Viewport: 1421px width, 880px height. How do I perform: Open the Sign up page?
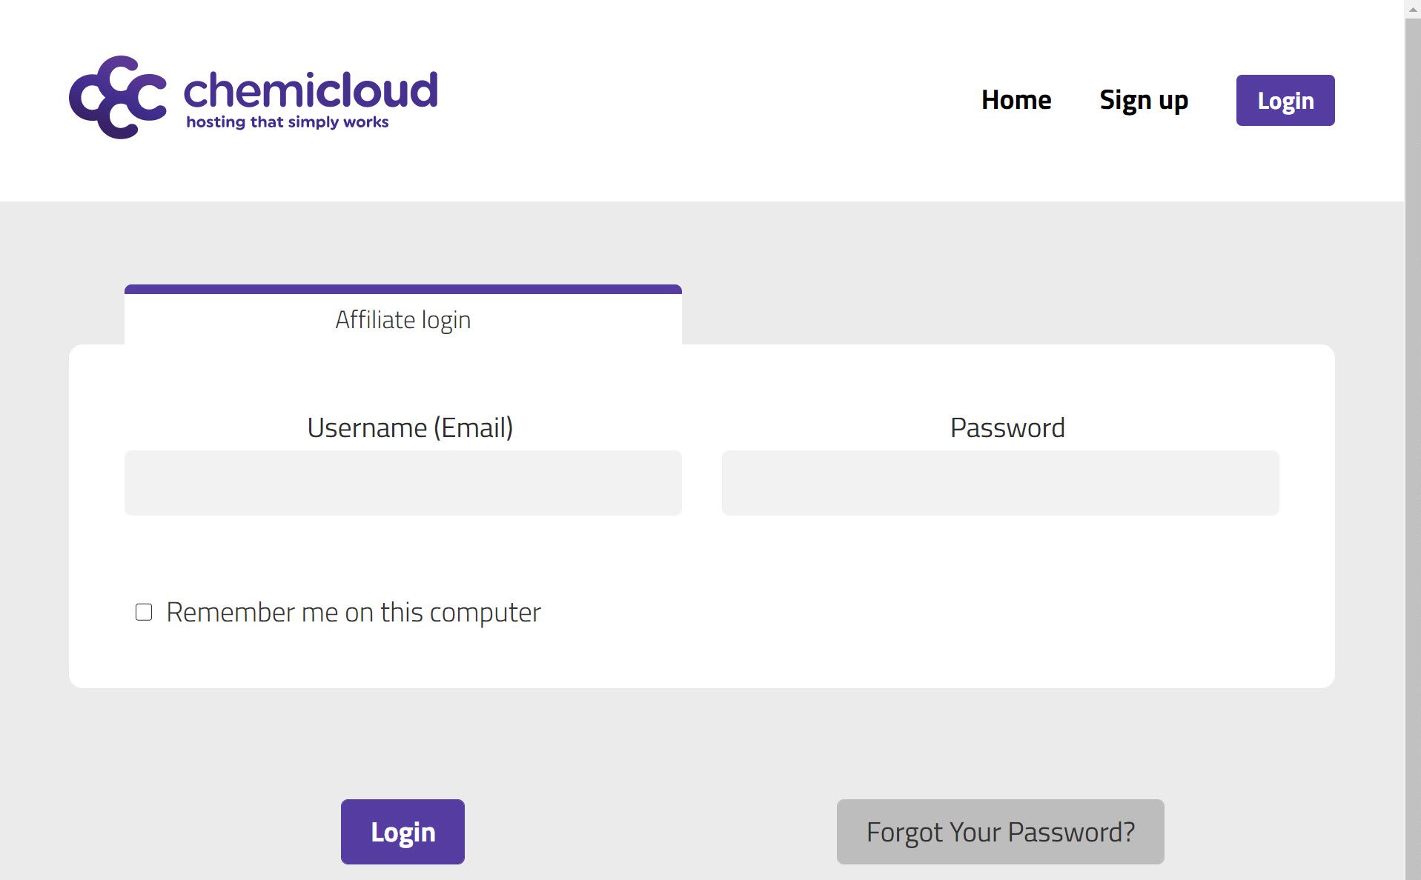pyautogui.click(x=1143, y=100)
